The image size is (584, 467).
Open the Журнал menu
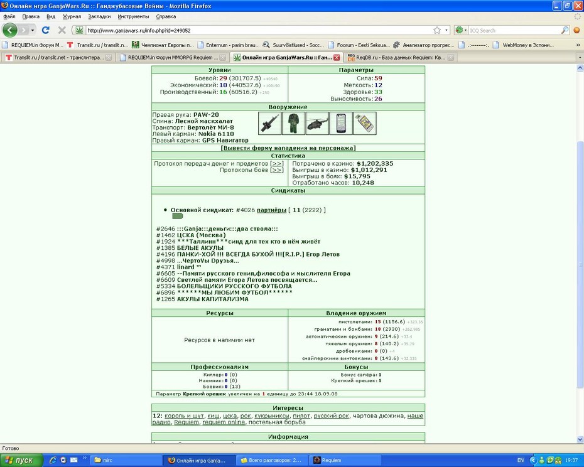coord(72,16)
